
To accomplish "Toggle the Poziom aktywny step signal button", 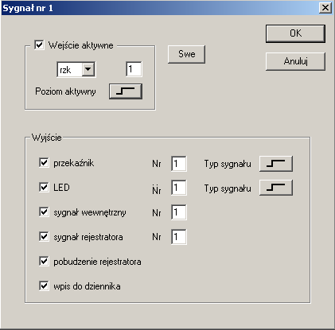I will [x=126, y=91].
